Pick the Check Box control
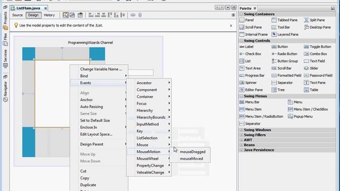The image size is (340, 191). (250, 54)
